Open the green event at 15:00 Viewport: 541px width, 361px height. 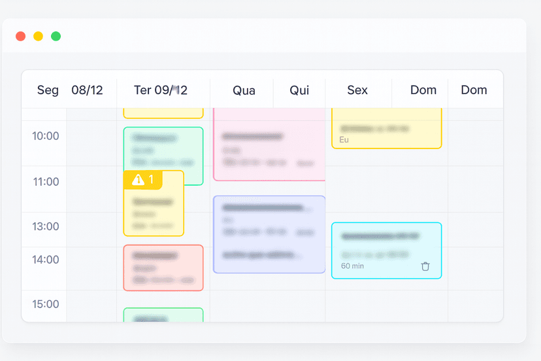tap(163, 315)
